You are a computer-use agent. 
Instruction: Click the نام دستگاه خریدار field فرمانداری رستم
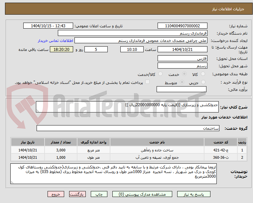point(132,33)
